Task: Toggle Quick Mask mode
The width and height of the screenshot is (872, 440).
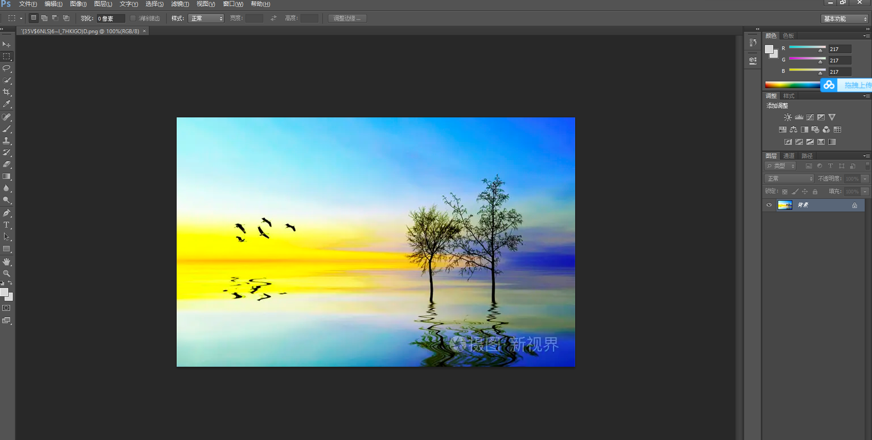Action: coord(6,308)
